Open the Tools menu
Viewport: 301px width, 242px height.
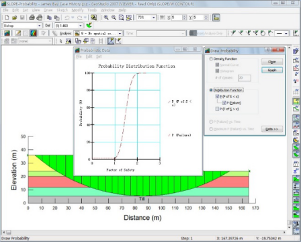tap(92, 10)
